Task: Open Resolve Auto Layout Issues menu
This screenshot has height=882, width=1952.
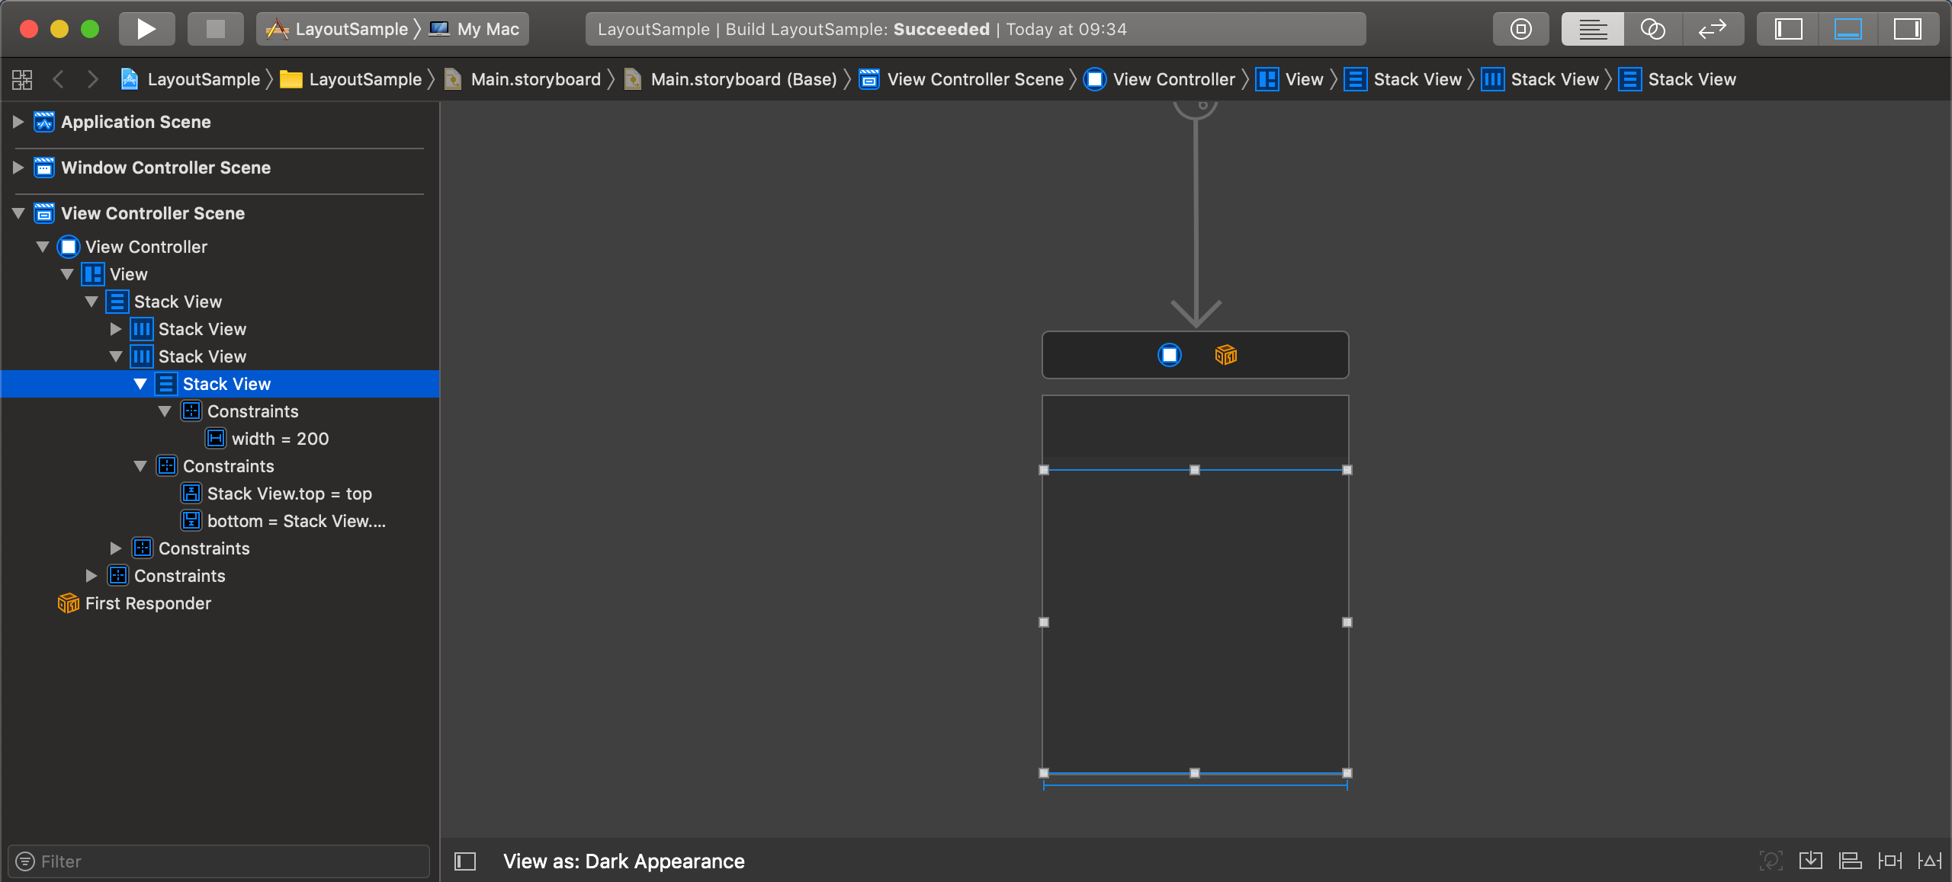Action: tap(1930, 861)
